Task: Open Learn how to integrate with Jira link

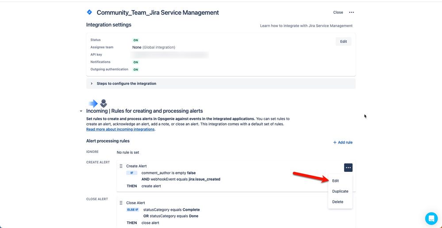Action: [306, 26]
